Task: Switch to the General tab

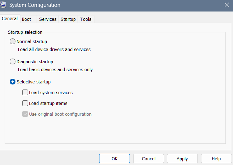Action: pos(10,19)
